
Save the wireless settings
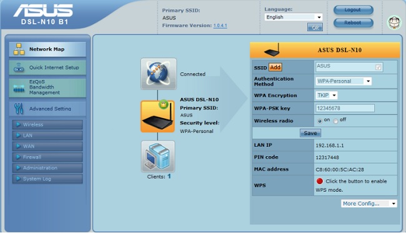(310, 133)
